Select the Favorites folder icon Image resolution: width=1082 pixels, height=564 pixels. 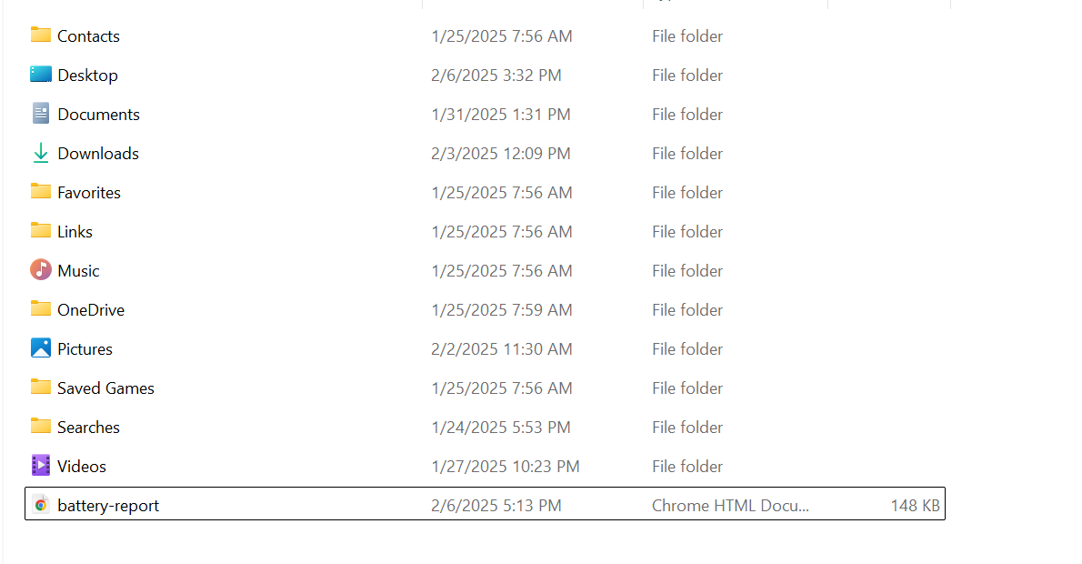coord(41,192)
